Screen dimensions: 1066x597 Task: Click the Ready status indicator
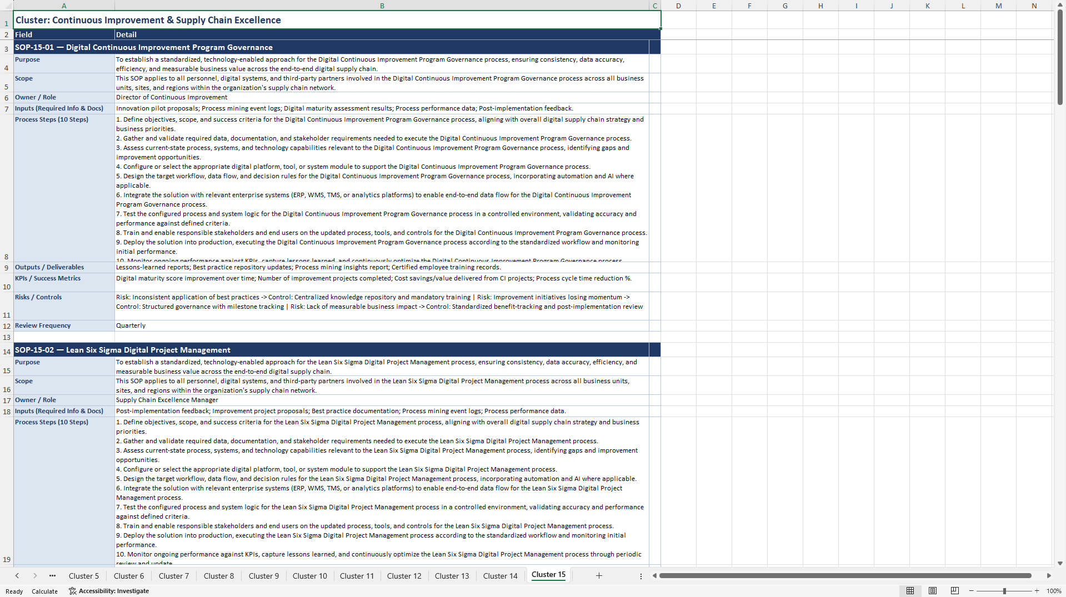point(14,591)
